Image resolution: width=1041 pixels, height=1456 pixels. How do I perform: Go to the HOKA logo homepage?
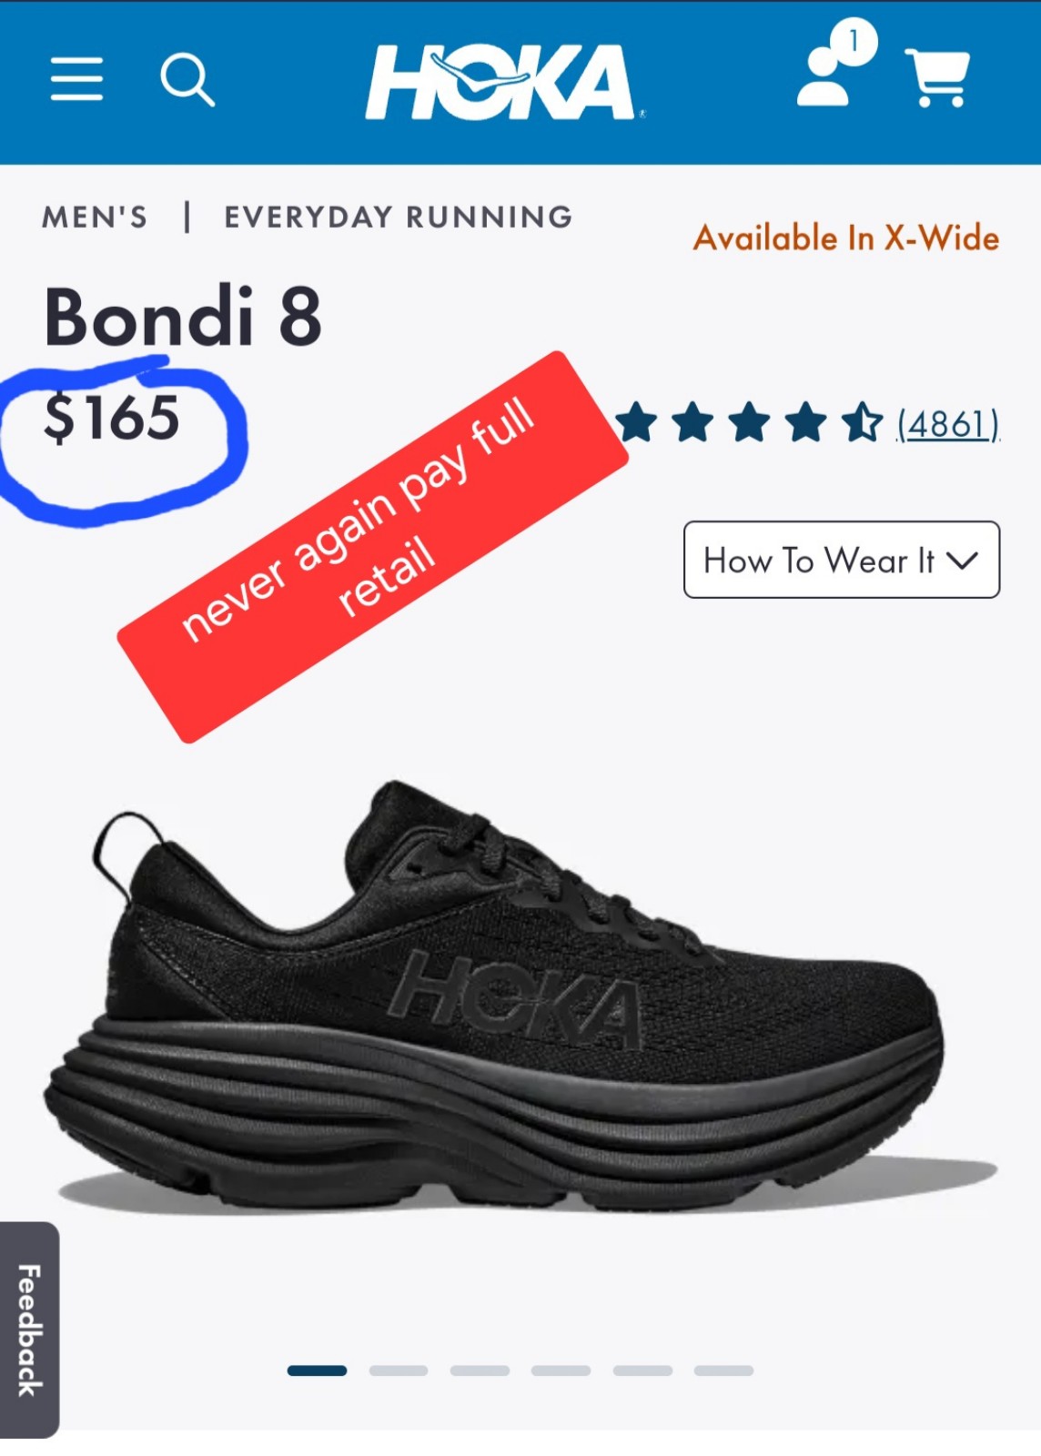pyautogui.click(x=503, y=82)
